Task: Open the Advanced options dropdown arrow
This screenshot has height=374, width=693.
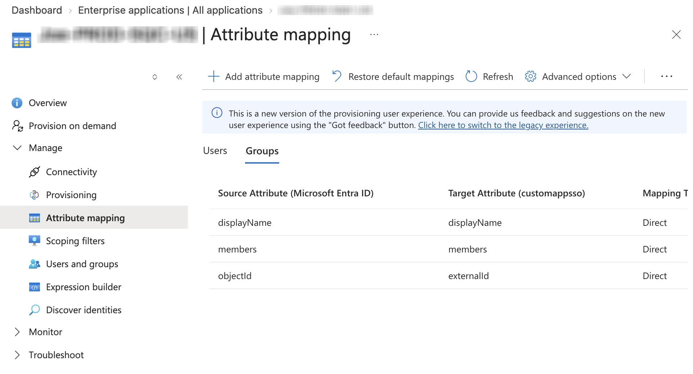Action: [626, 76]
